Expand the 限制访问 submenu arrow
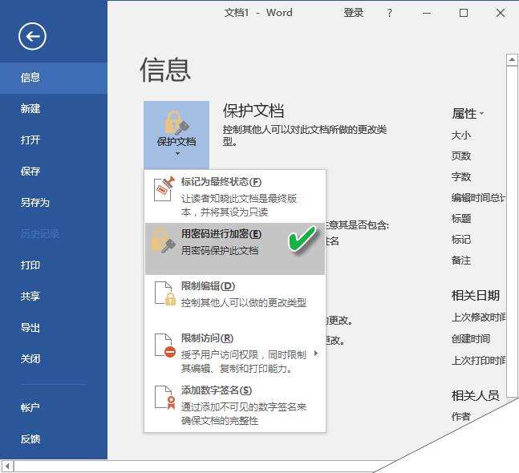 point(316,354)
